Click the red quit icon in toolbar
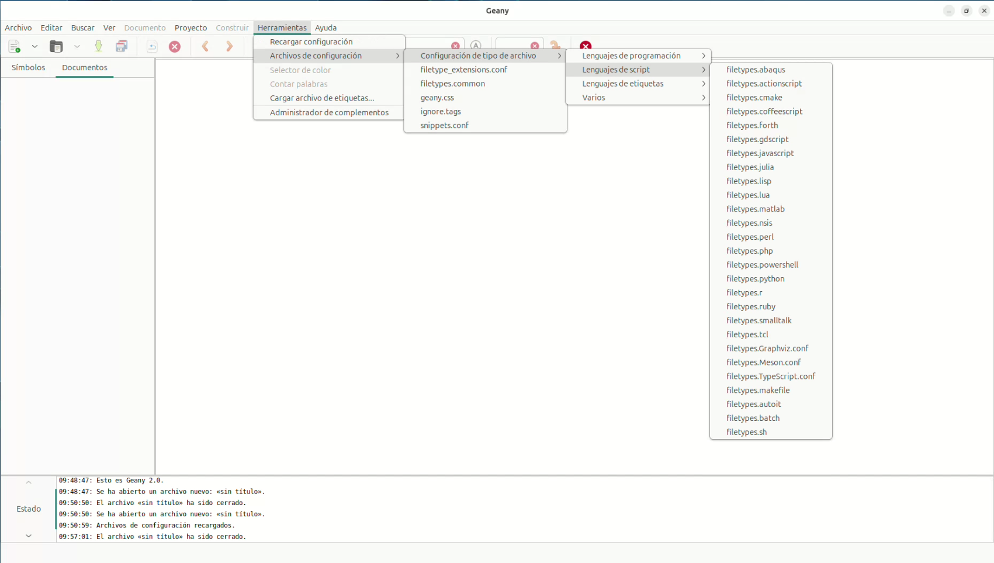 (x=586, y=45)
